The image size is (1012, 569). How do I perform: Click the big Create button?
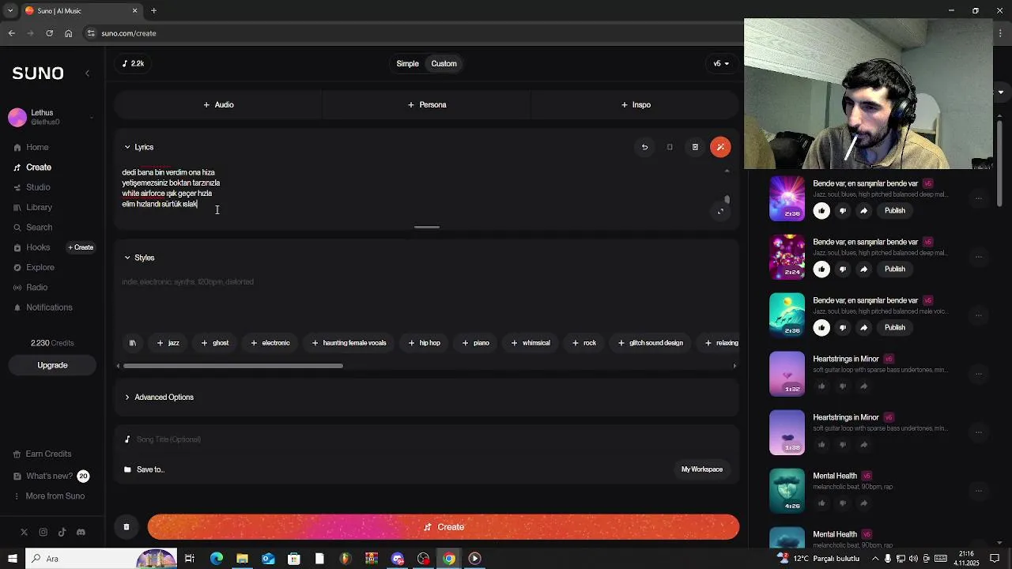444,527
